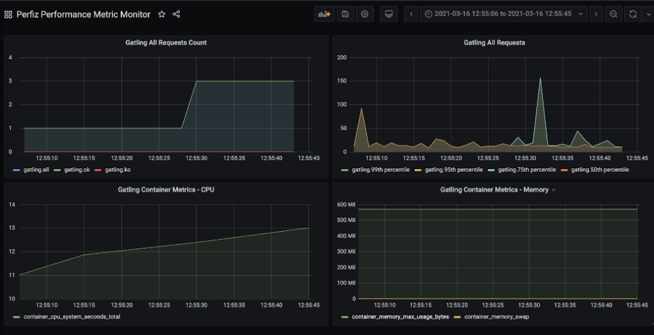This screenshot has width=654, height=335.
Task: Toggle the gatling.ok legend series
Action: pyautogui.click(x=79, y=170)
